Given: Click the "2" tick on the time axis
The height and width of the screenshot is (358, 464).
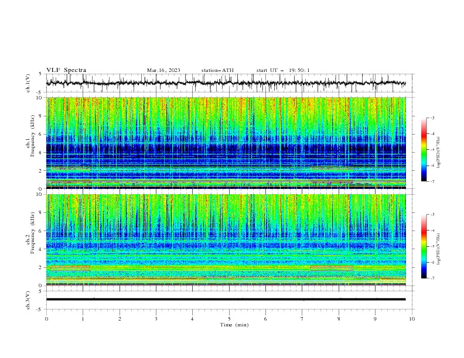Looking at the screenshot, I should coord(120,319).
